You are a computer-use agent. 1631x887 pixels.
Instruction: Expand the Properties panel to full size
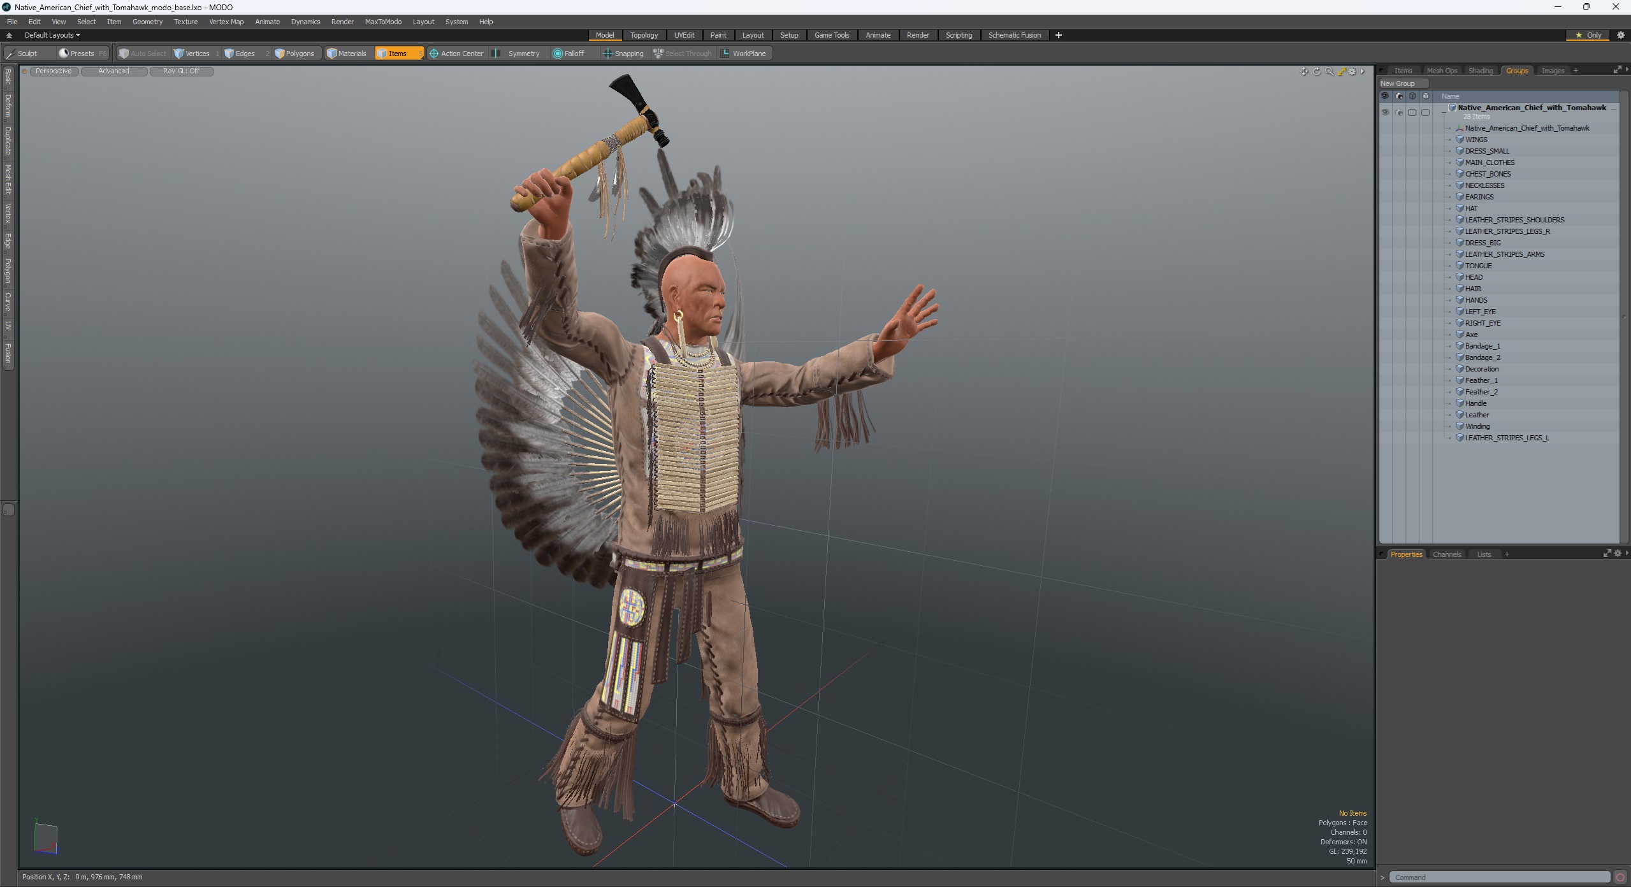[1607, 554]
